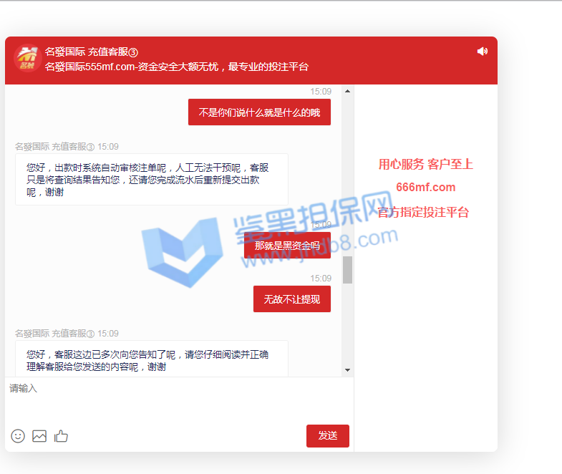Click scrollbar up arrow in chat
Image resolution: width=562 pixels, height=474 pixels.
pos(347,91)
